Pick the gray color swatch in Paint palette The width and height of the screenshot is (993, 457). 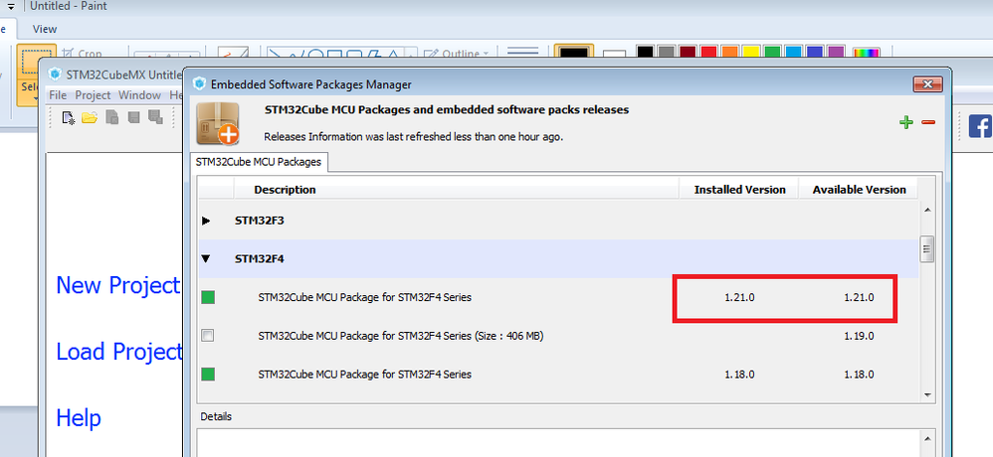[667, 53]
